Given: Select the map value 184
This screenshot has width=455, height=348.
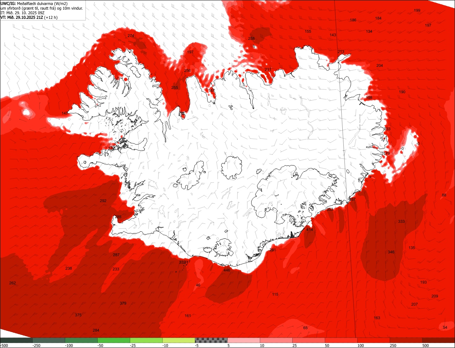Looking at the screenshot, I should (x=378, y=18).
